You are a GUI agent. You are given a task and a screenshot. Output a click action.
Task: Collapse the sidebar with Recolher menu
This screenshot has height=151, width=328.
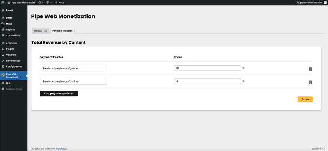pyautogui.click(x=13, y=89)
